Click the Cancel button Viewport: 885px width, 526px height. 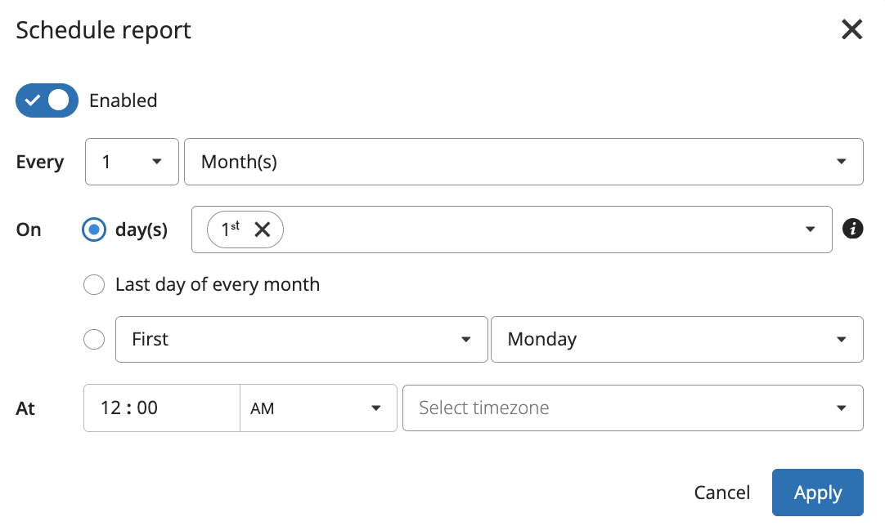[721, 493]
